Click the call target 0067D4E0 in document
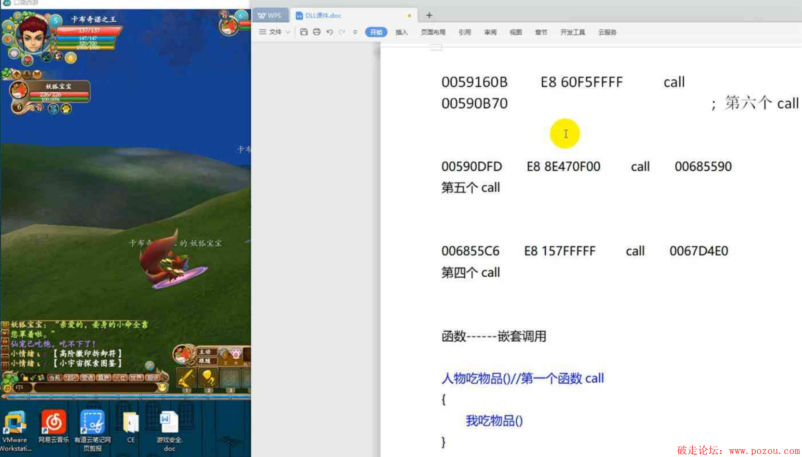The image size is (802, 457). [699, 251]
